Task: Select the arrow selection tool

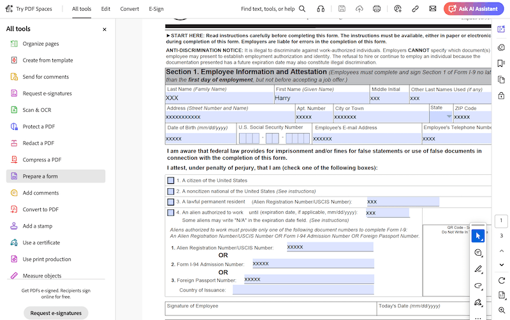Action: tap(477, 236)
